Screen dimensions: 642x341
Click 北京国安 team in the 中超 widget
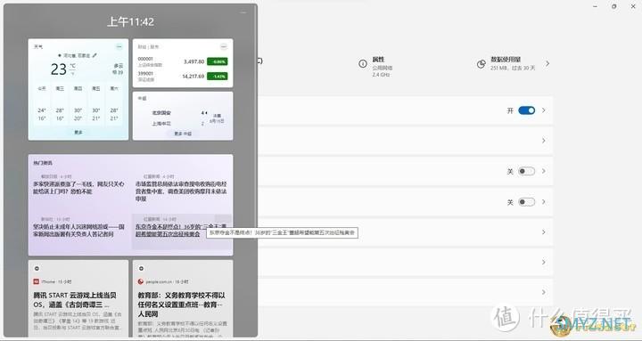click(161, 113)
